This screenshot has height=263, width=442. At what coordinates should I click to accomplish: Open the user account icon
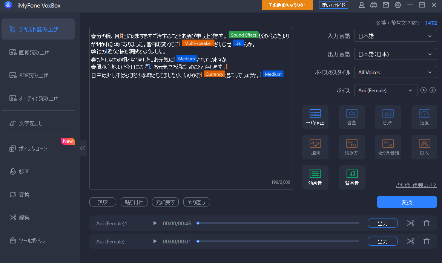tap(362, 5)
